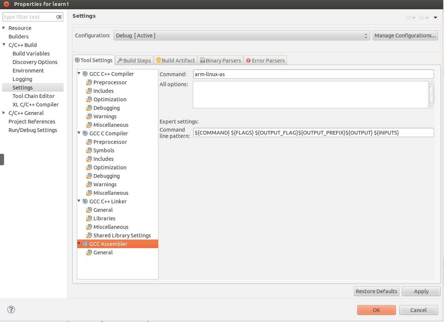Image resolution: width=444 pixels, height=322 pixels.
Task: Click the Binary Parsers tab icon
Action: 202,61
